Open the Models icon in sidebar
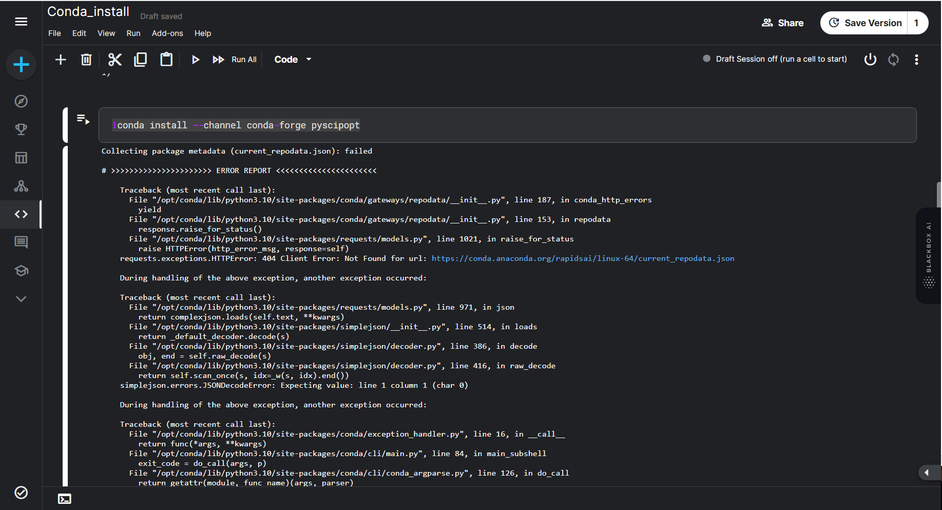The width and height of the screenshot is (942, 510). pyautogui.click(x=21, y=186)
